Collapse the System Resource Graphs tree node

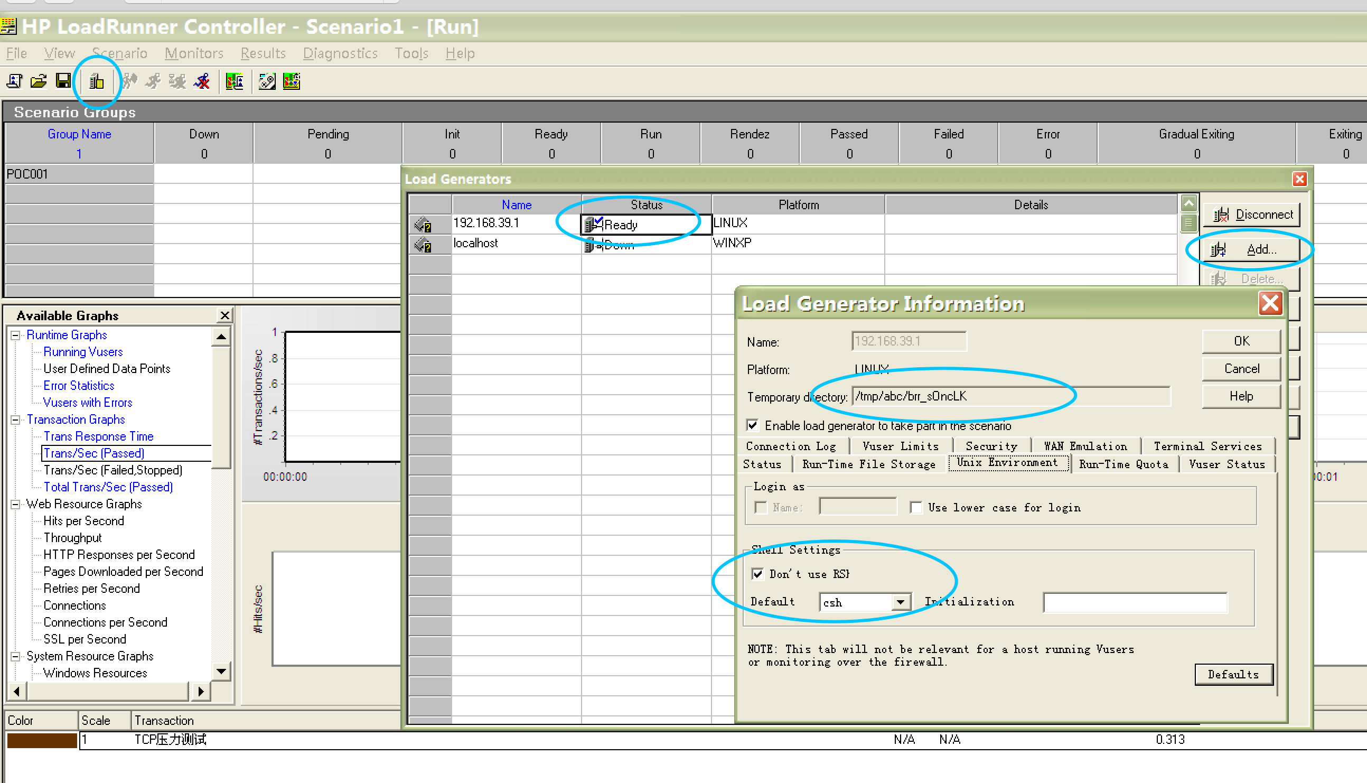16,656
